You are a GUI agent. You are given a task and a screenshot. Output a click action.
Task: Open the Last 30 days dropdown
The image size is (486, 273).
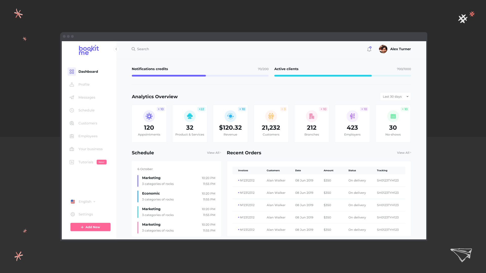[395, 96]
